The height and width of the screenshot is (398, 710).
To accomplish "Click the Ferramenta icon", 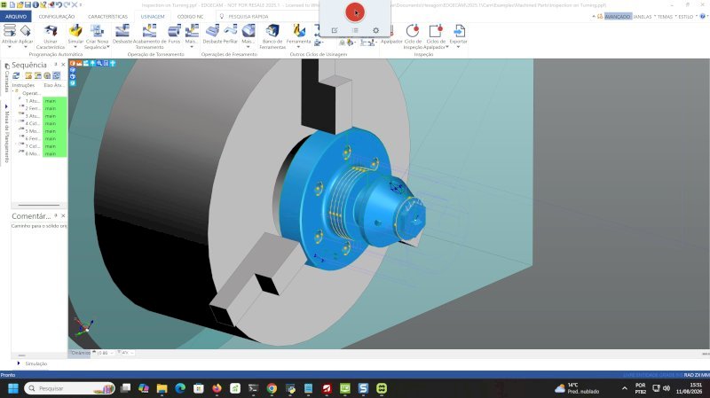I will click(299, 31).
